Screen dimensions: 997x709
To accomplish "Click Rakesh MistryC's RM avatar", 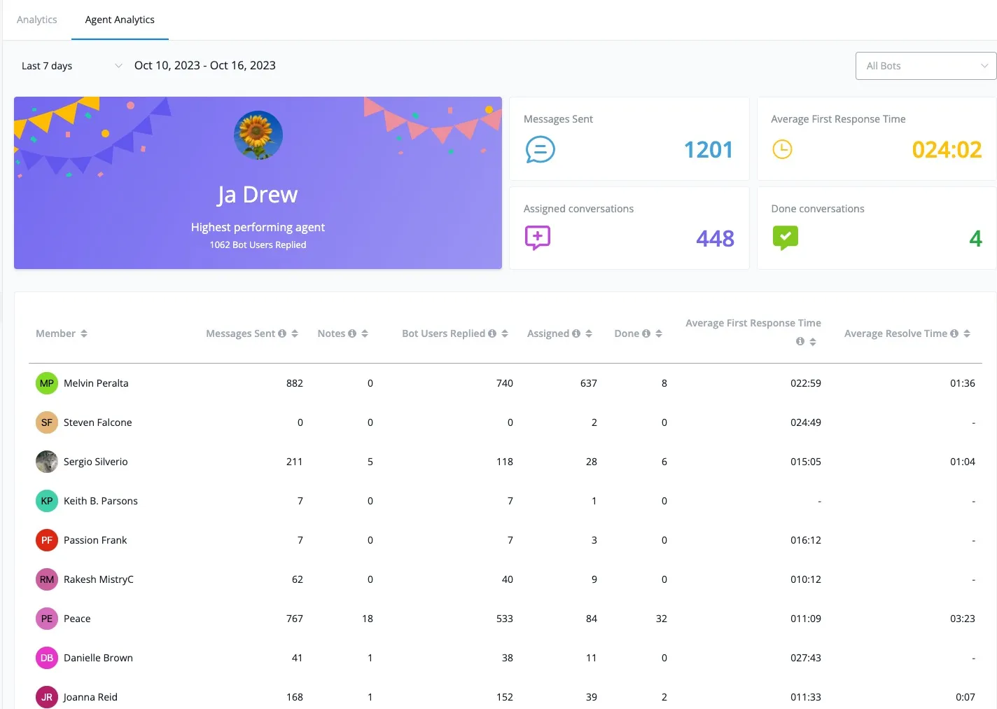I will (x=47, y=579).
